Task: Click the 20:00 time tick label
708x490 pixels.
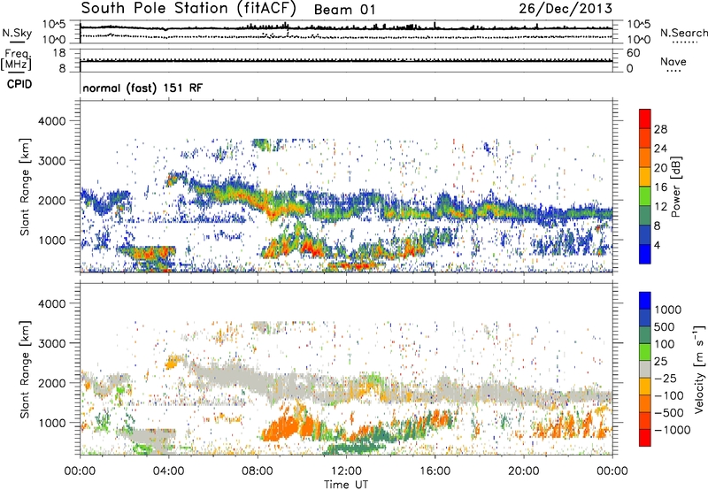Action: (524, 471)
